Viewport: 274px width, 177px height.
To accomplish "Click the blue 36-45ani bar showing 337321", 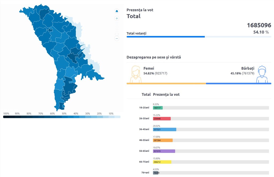I will click(165, 130).
